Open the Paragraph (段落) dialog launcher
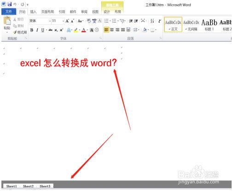 (161, 38)
